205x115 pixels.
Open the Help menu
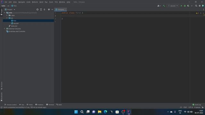tap(68, 2)
